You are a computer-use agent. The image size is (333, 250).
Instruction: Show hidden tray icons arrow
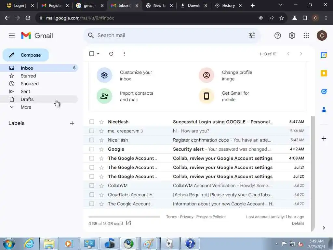[276, 244]
